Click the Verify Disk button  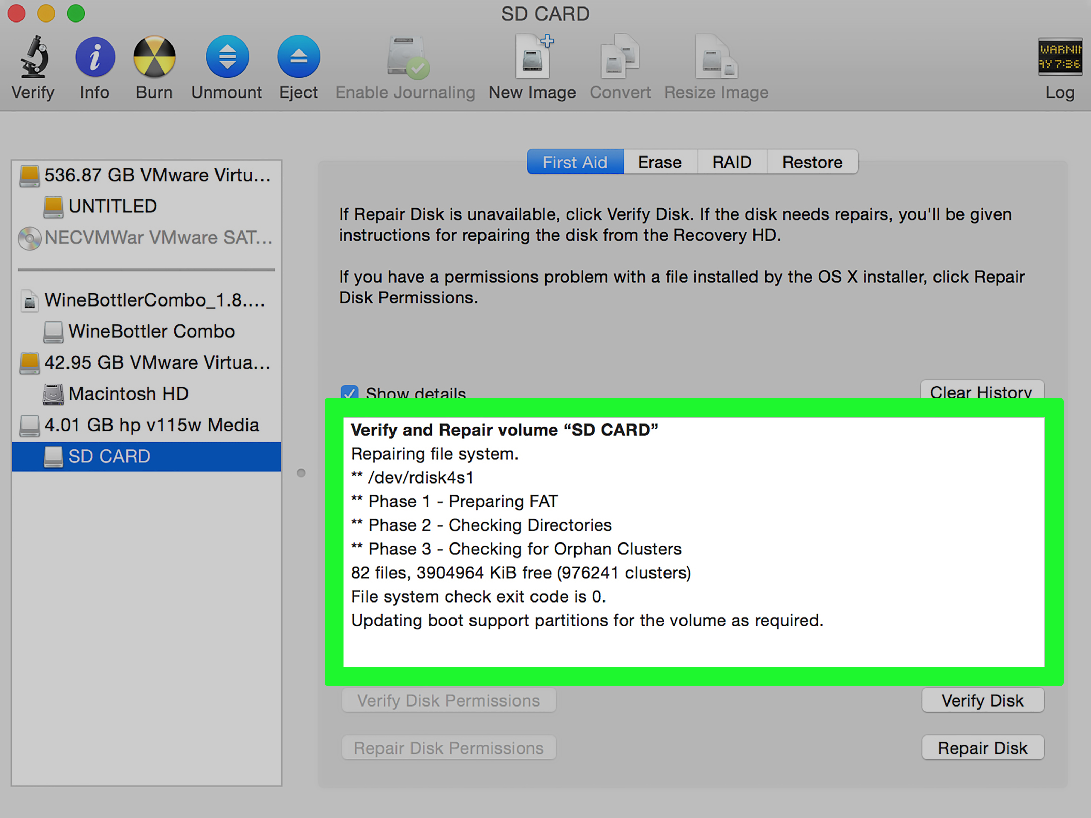tap(983, 701)
